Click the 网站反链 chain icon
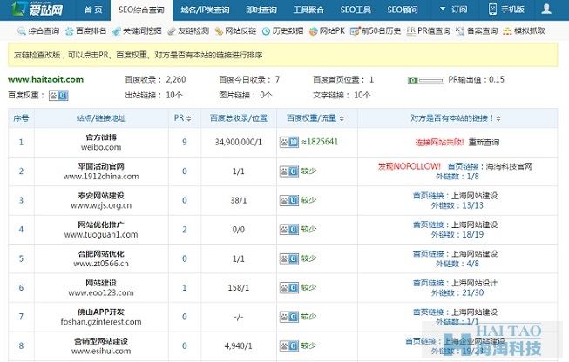Image resolution: width=569 pixels, height=362 pixels. pos(219,31)
